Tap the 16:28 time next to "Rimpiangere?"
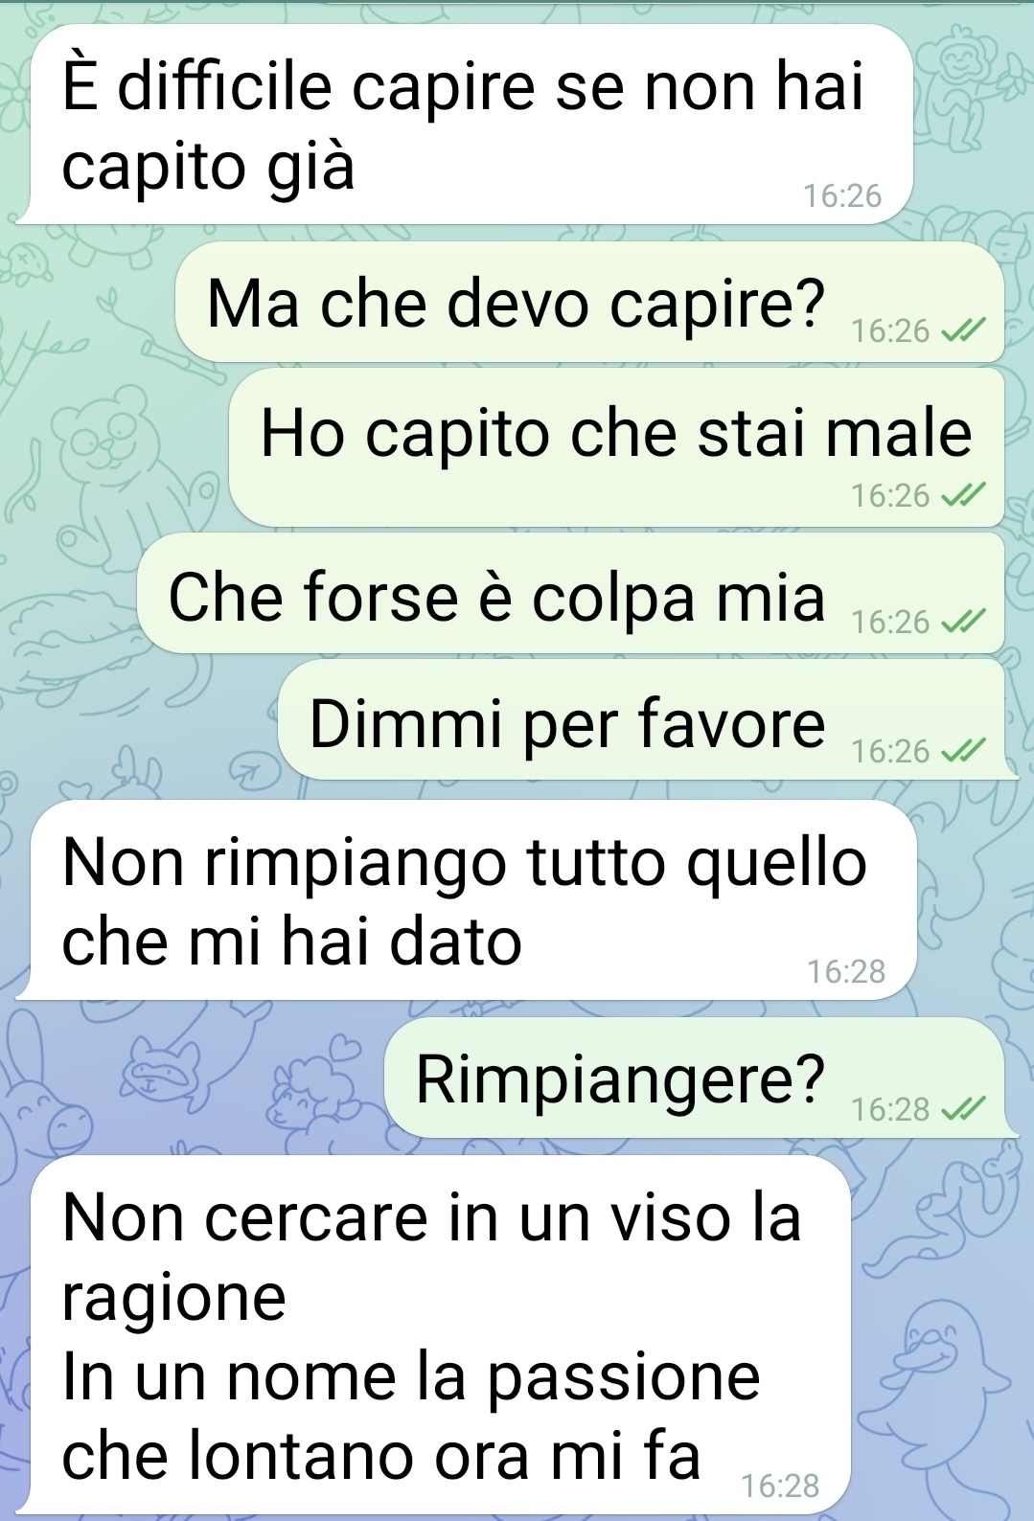 [890, 1109]
